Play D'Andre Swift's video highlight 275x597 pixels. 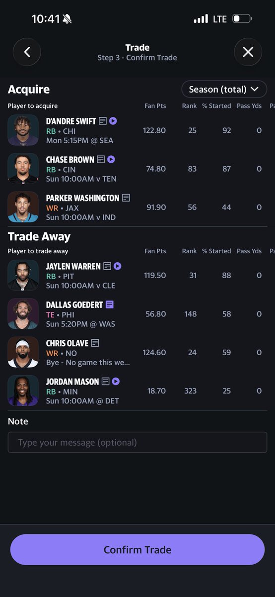(113, 121)
